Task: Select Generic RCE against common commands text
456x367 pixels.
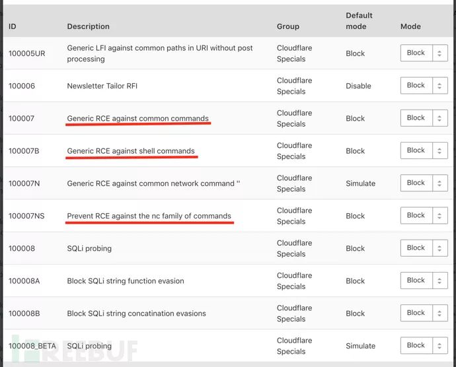Action: (137, 118)
